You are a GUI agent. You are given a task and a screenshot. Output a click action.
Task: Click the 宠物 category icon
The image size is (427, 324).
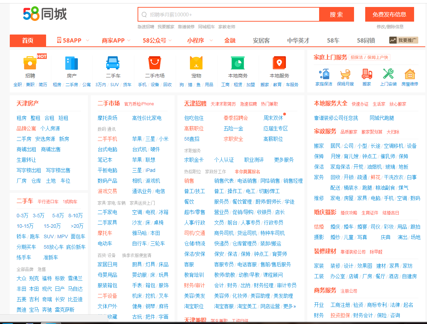196,66
